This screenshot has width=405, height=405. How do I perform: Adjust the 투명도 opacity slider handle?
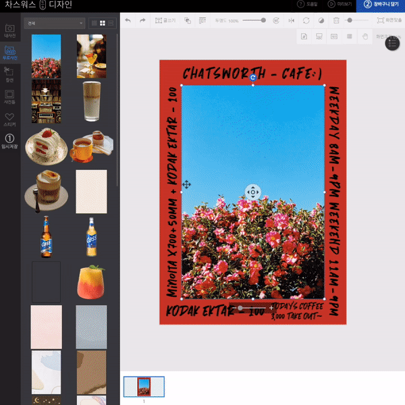(263, 20)
